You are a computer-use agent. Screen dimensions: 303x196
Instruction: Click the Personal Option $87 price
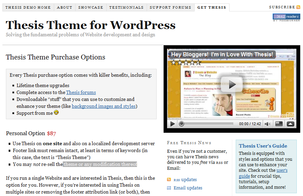pyautogui.click(x=51, y=133)
